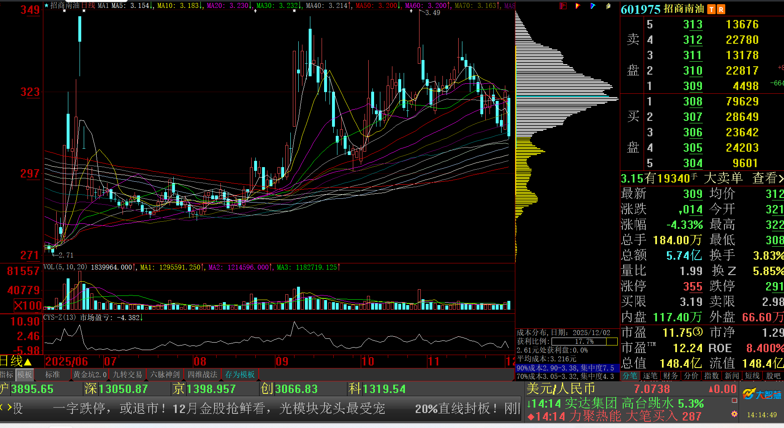
Task: Open the 日线 period selector
Action: coord(16,361)
